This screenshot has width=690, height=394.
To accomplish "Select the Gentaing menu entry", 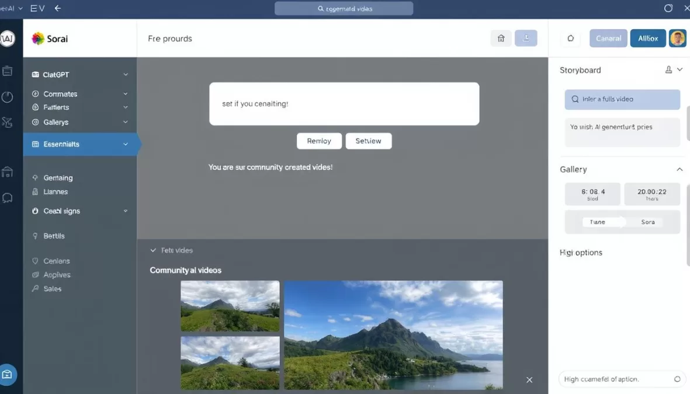I will [x=58, y=177].
